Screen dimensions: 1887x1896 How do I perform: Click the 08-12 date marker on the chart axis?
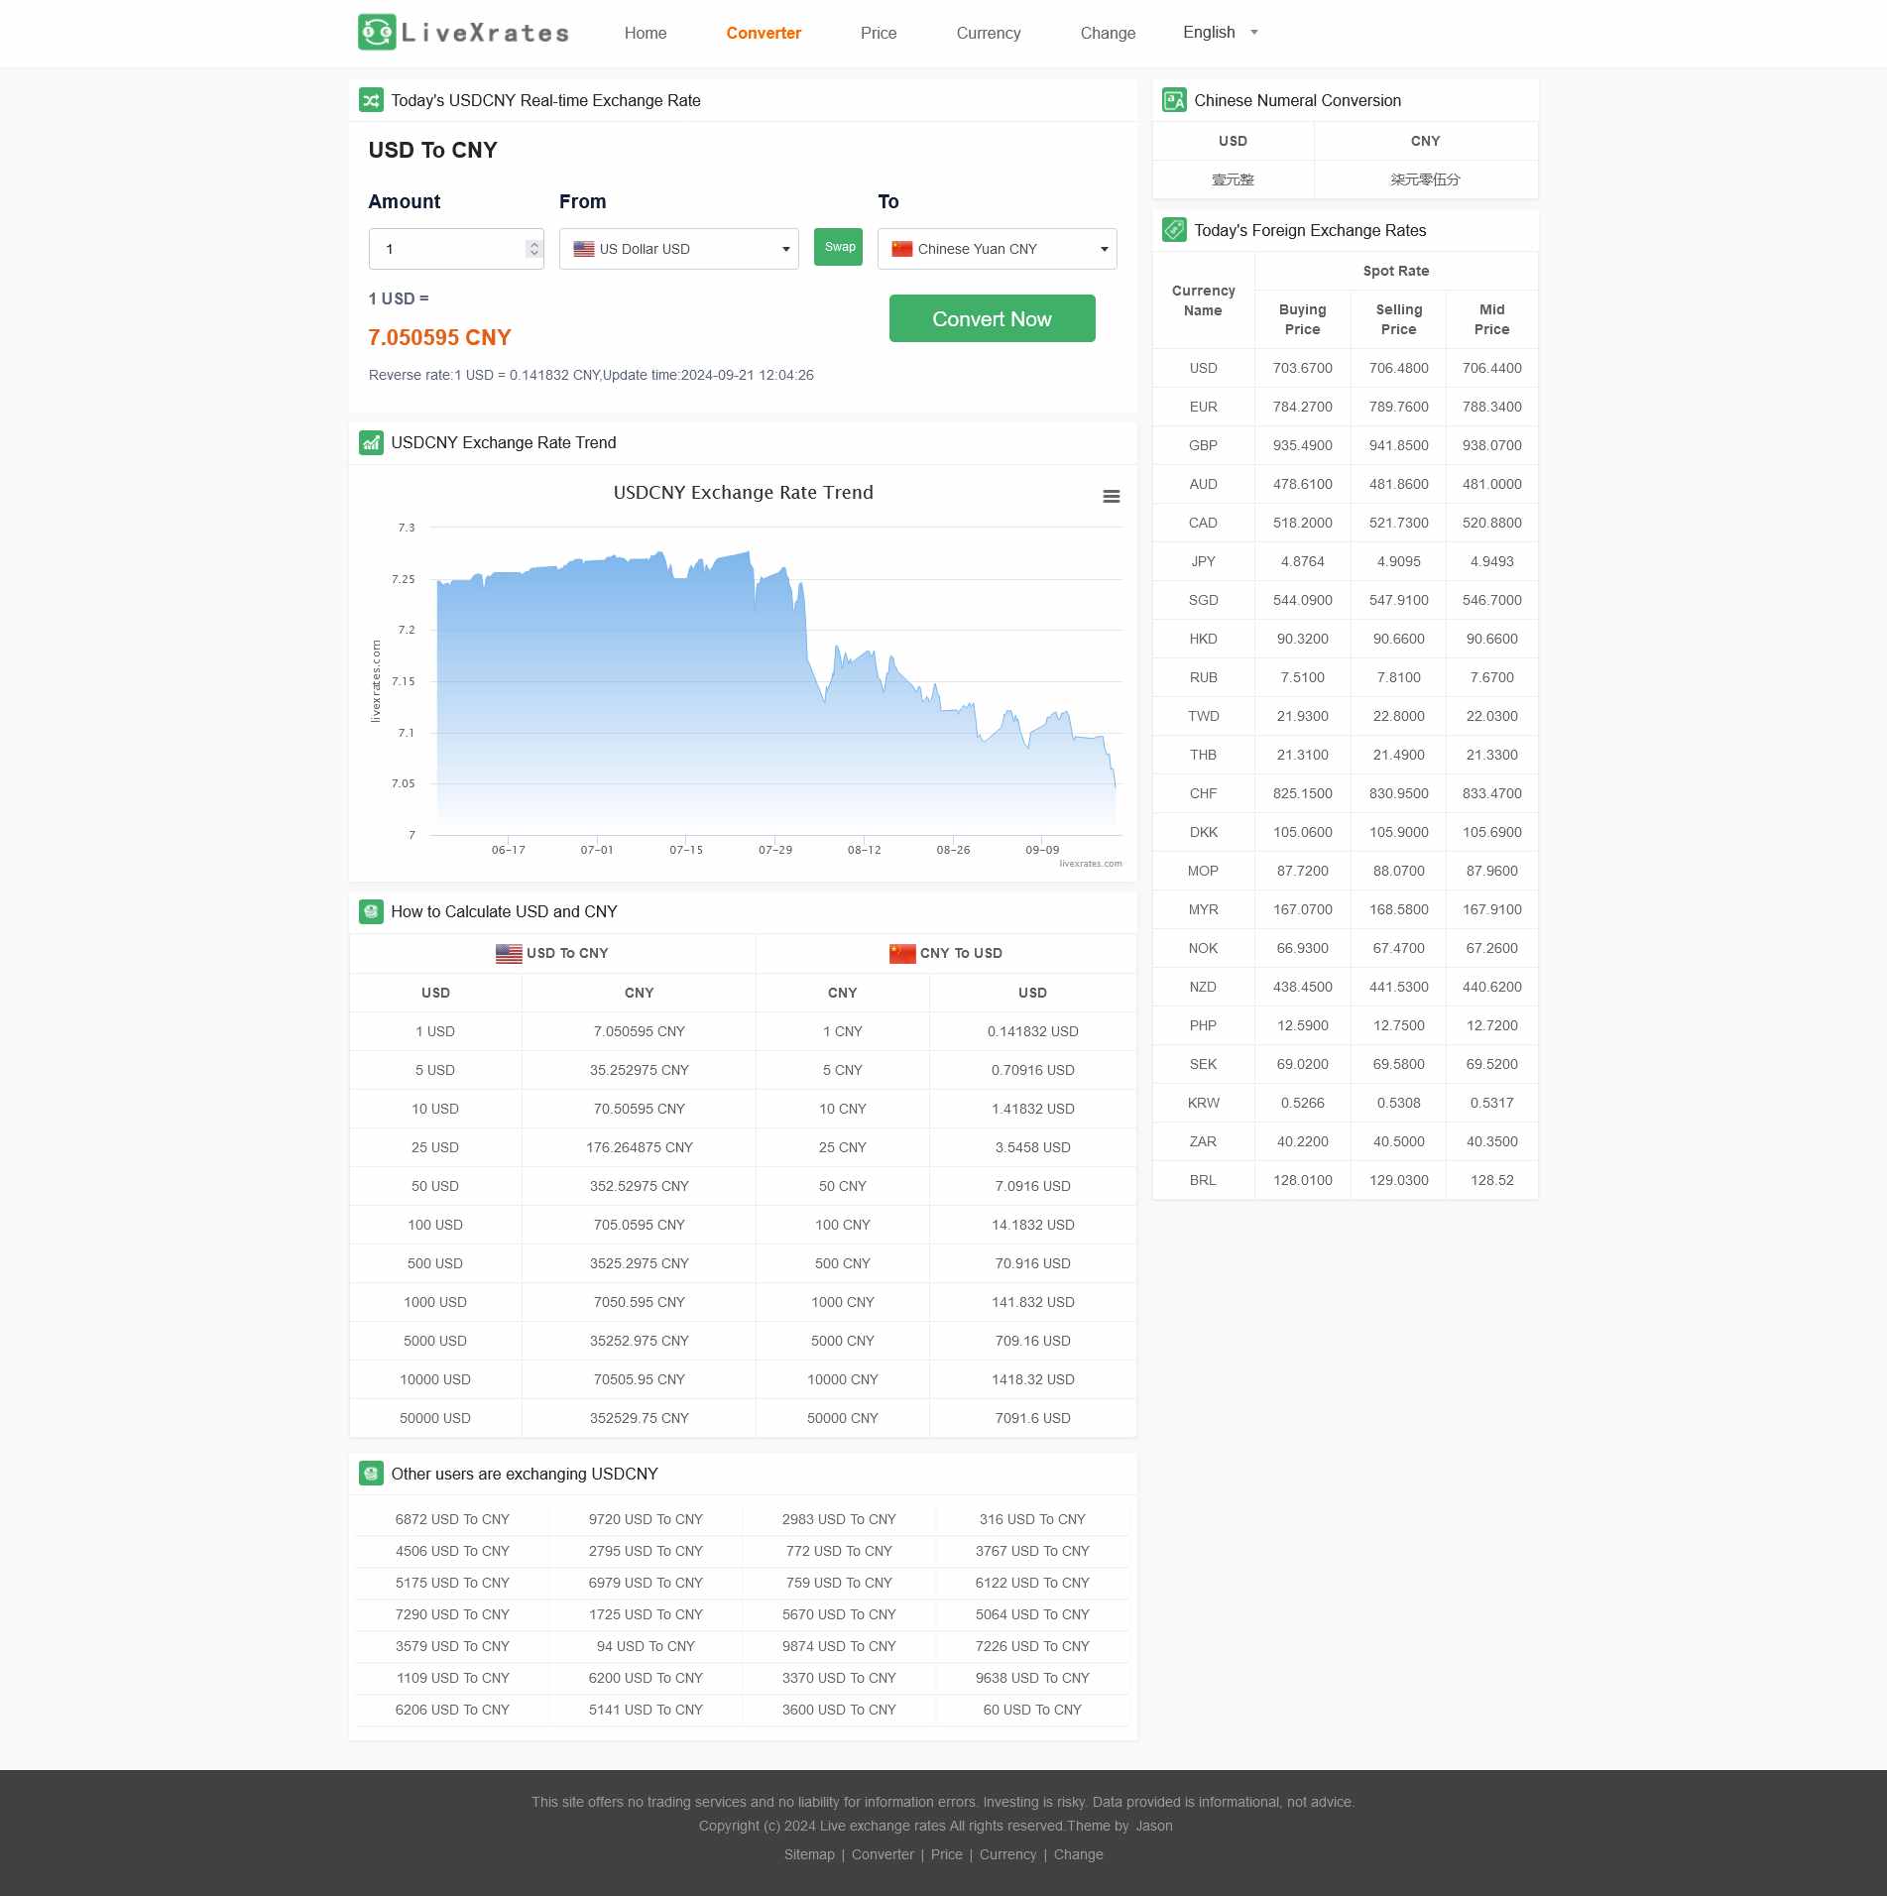(864, 850)
